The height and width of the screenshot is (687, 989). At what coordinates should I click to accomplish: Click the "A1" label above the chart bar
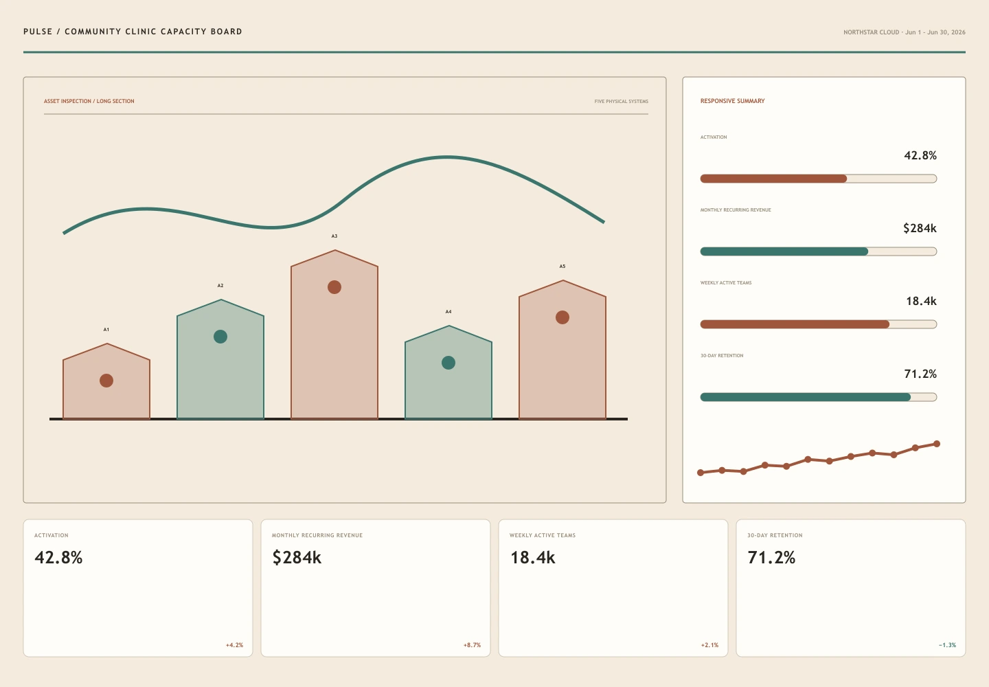coord(106,330)
